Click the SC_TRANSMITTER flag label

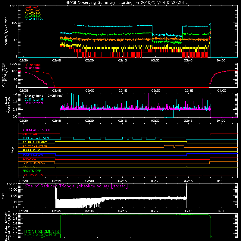click(35, 146)
